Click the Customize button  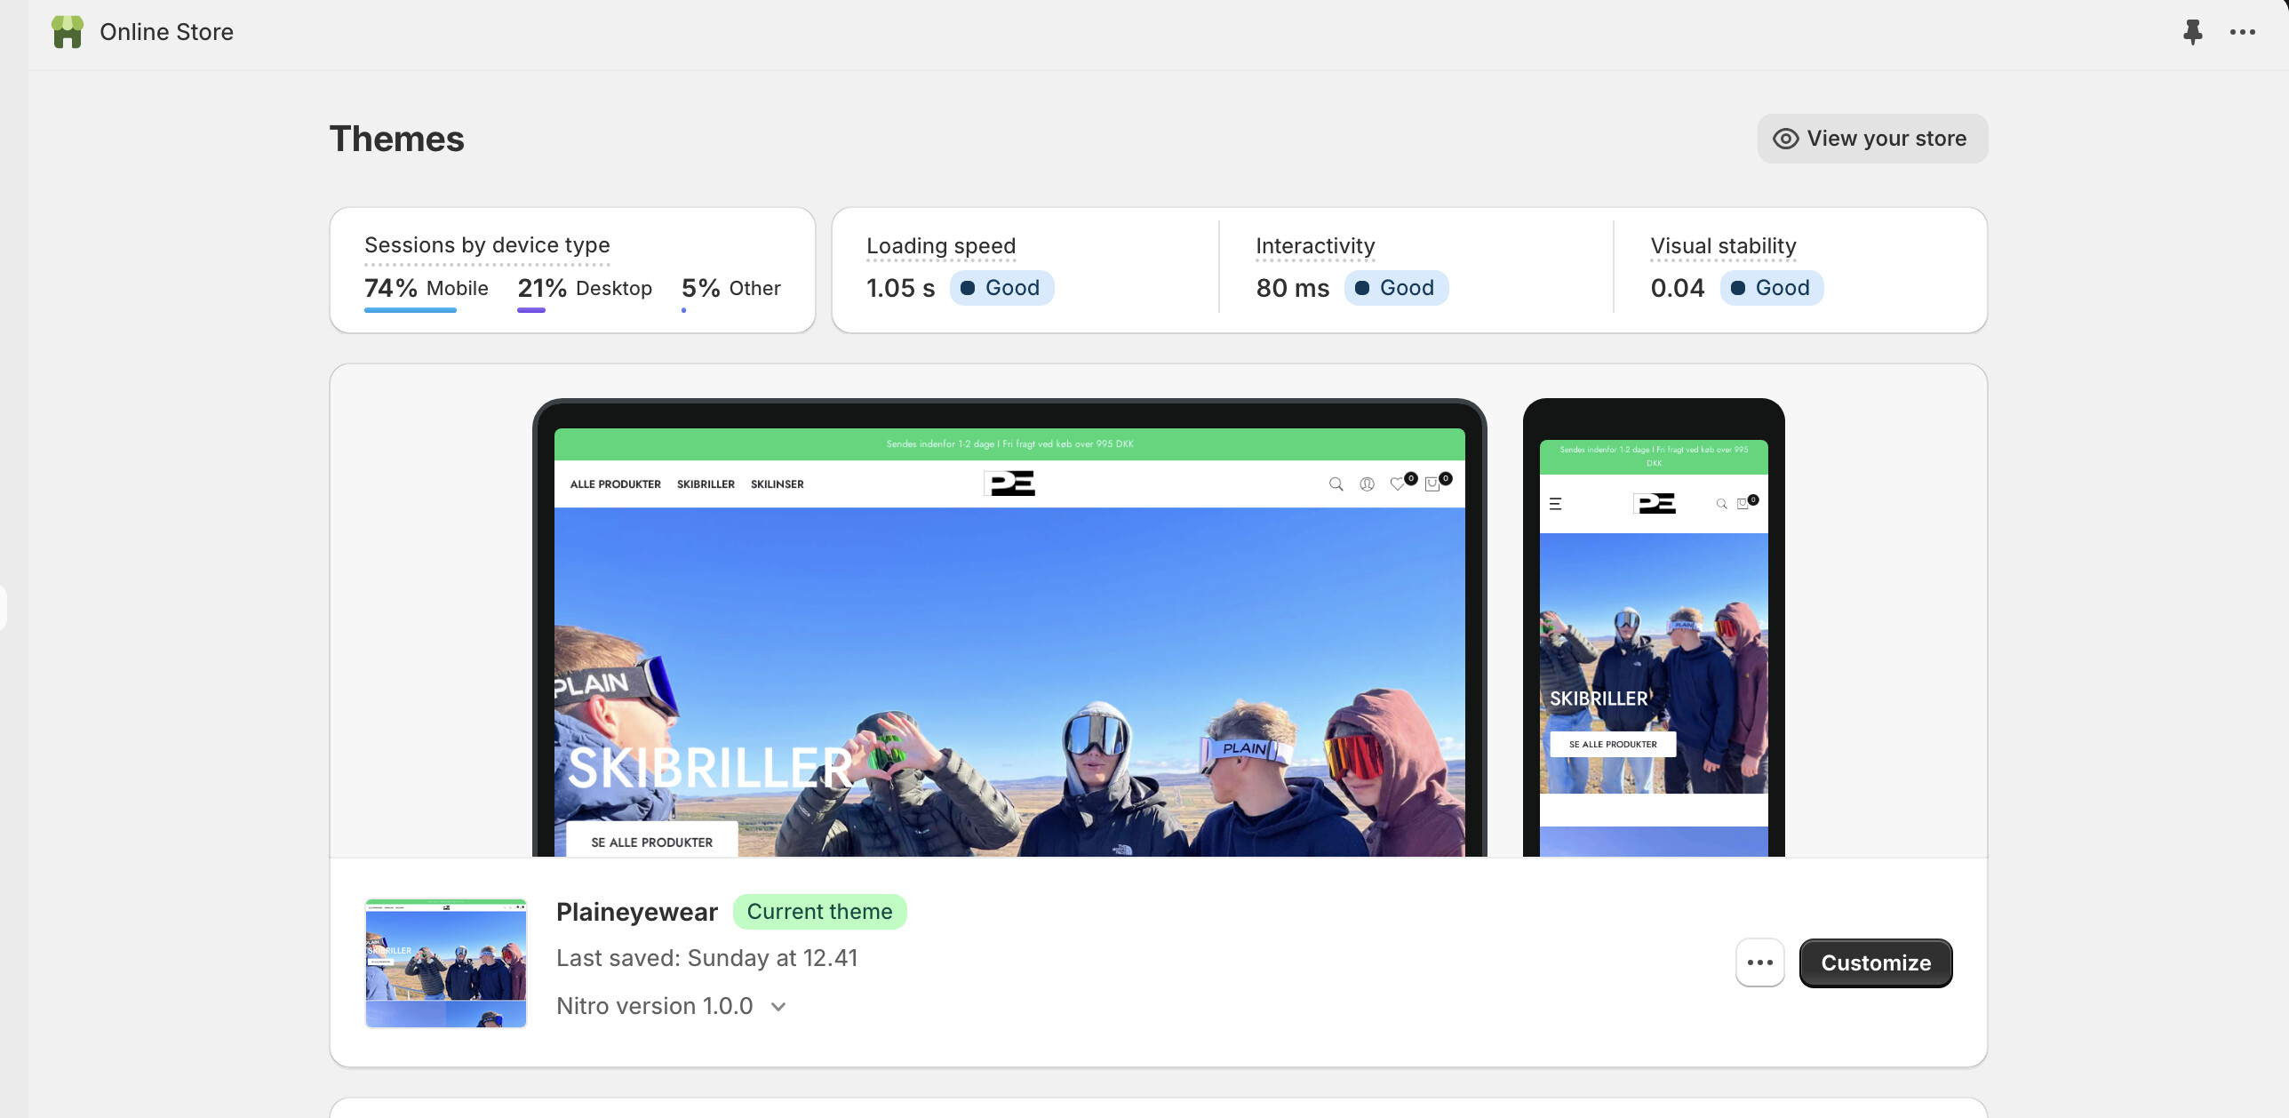tap(1875, 962)
